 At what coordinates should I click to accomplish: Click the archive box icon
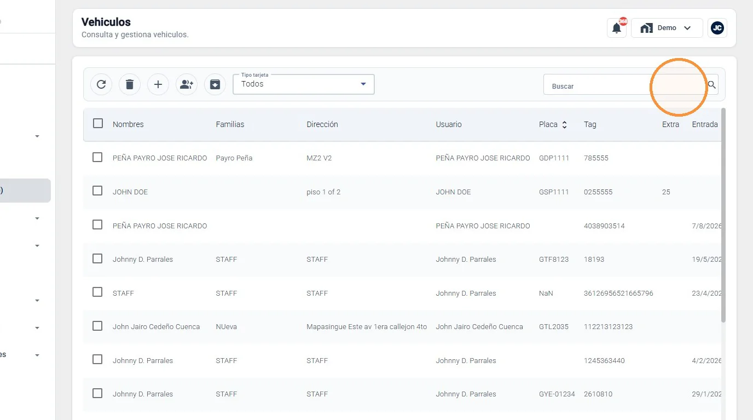click(215, 84)
